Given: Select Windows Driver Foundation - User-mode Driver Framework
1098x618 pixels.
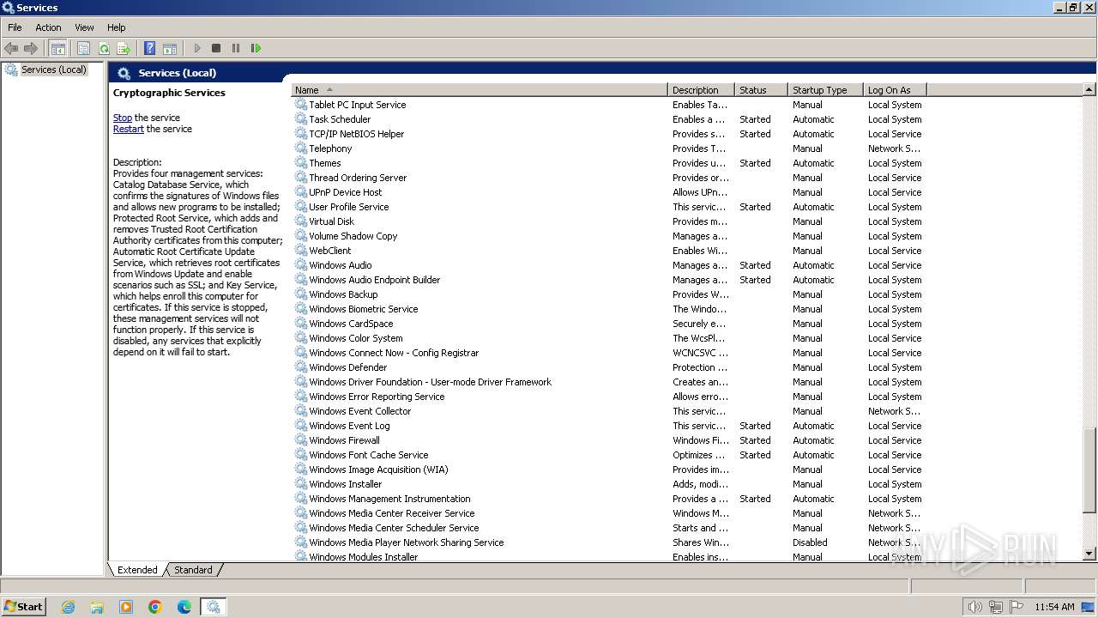Looking at the screenshot, I should (609, 382).
